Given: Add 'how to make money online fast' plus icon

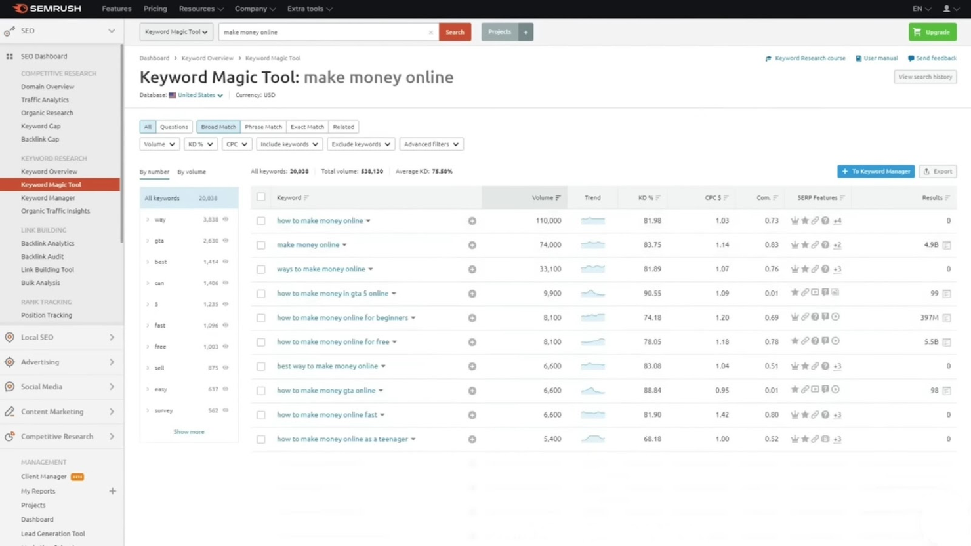Looking at the screenshot, I should [472, 415].
